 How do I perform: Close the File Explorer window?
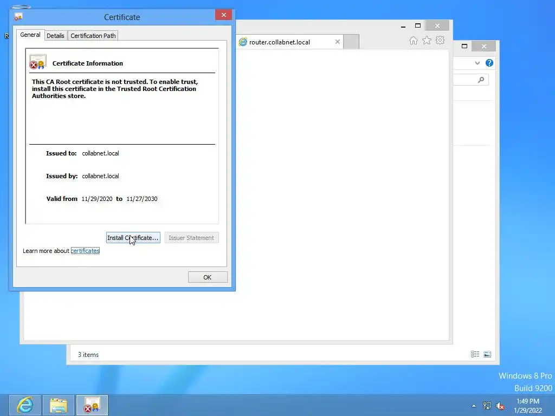[484, 46]
